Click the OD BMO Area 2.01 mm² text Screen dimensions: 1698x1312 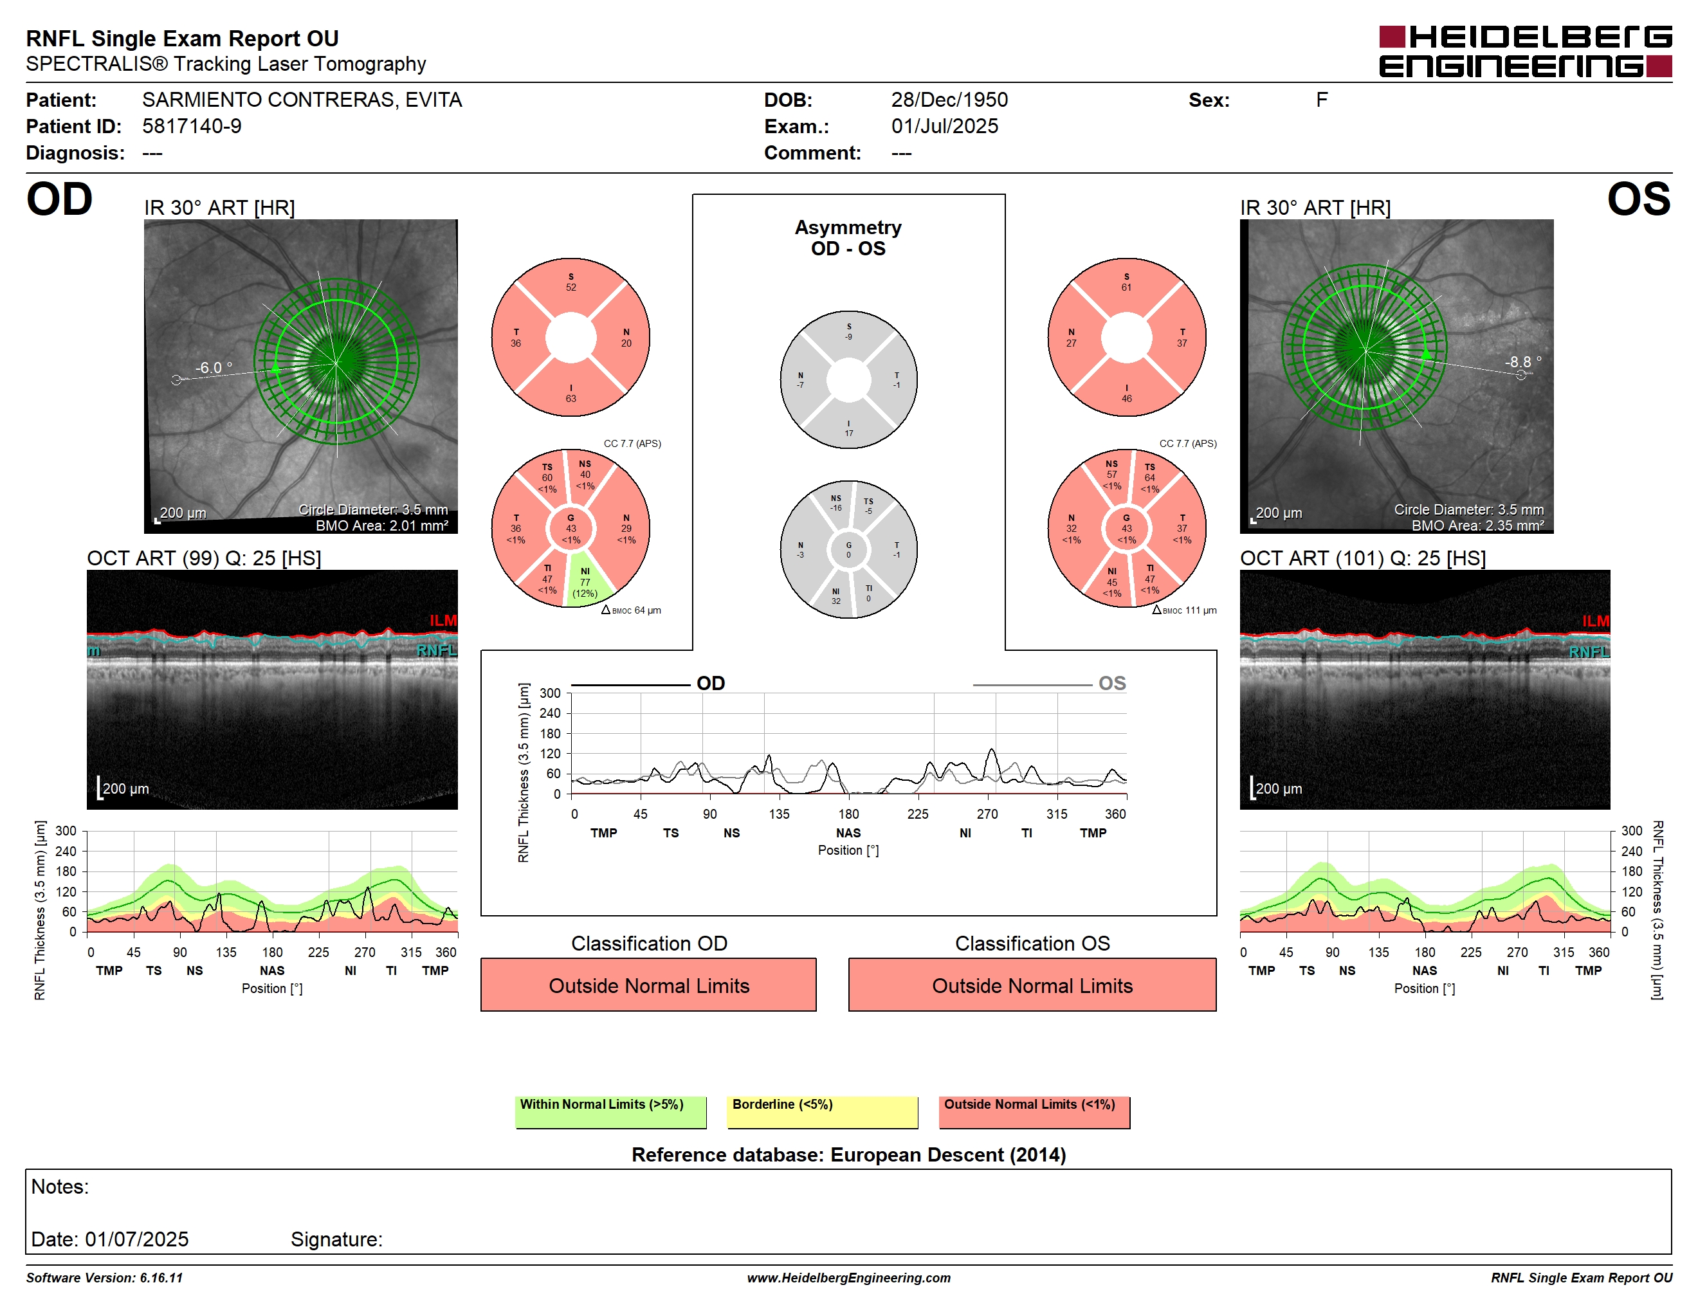(x=382, y=525)
